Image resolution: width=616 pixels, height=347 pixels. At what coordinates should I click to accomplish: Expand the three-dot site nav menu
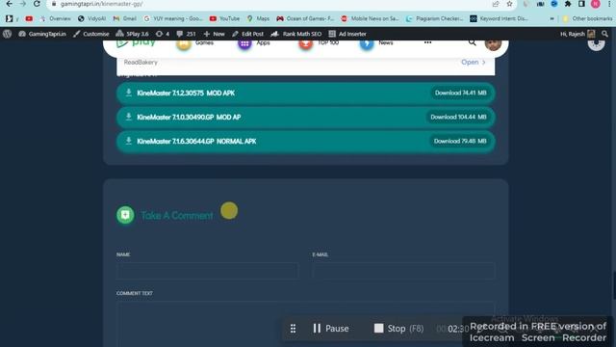[x=427, y=42]
